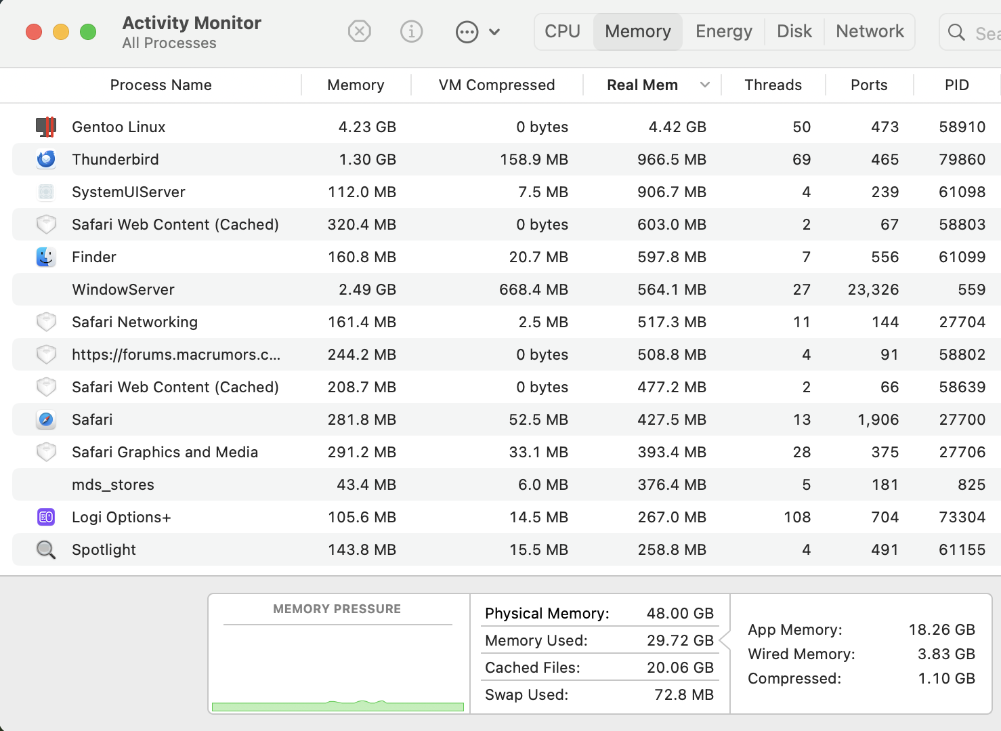Click the Wired Memory 3.83 GB entry
Image resolution: width=1001 pixels, height=731 pixels.
(x=861, y=654)
